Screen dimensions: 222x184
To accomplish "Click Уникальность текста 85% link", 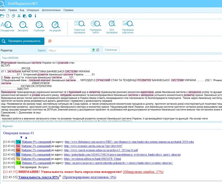I will [39, 177].
